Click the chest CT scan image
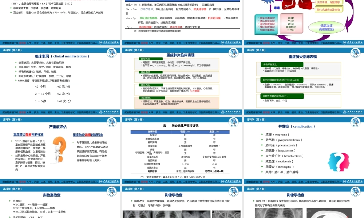Screen dimensions: 364x218 [x=303, y=213]
